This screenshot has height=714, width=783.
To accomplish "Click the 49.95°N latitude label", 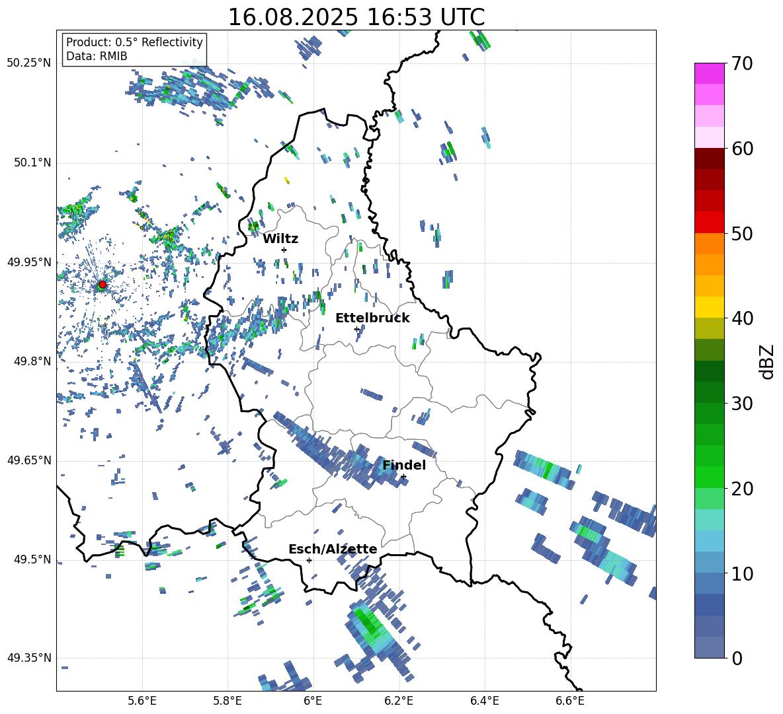I will [29, 262].
